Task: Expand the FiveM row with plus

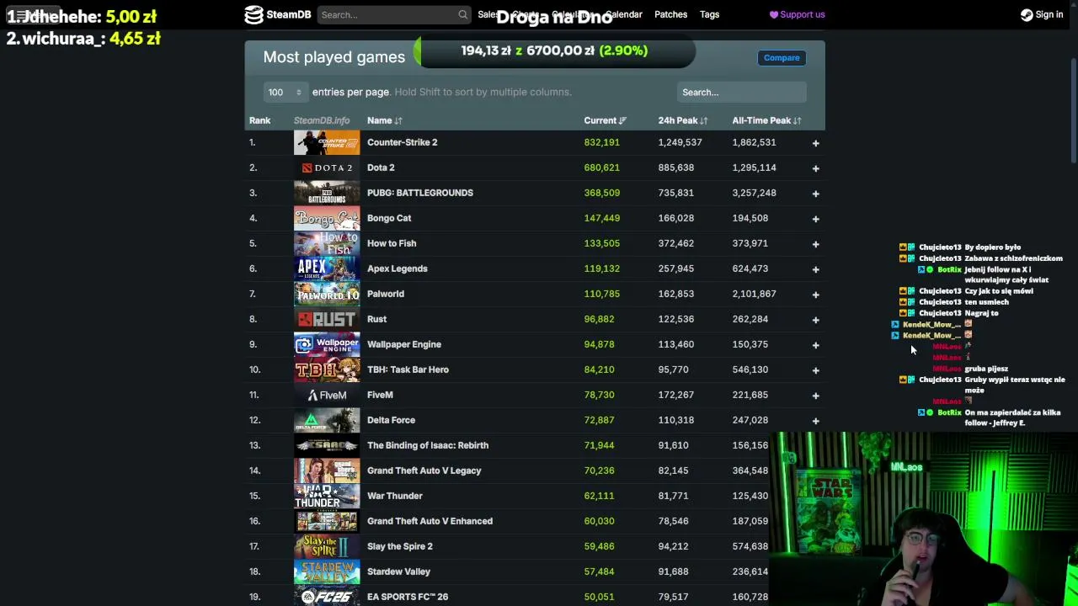Action: (815, 396)
